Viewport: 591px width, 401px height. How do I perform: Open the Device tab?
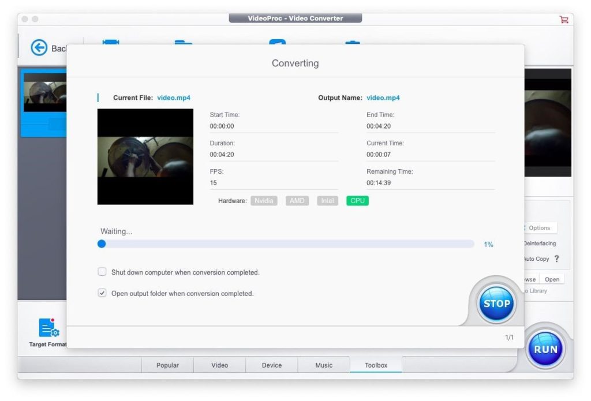(x=271, y=365)
